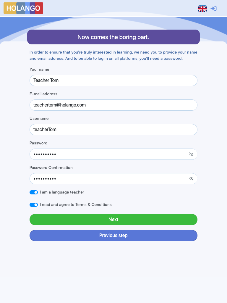
Task: Show the Password field's hidden text
Action: (x=191, y=154)
